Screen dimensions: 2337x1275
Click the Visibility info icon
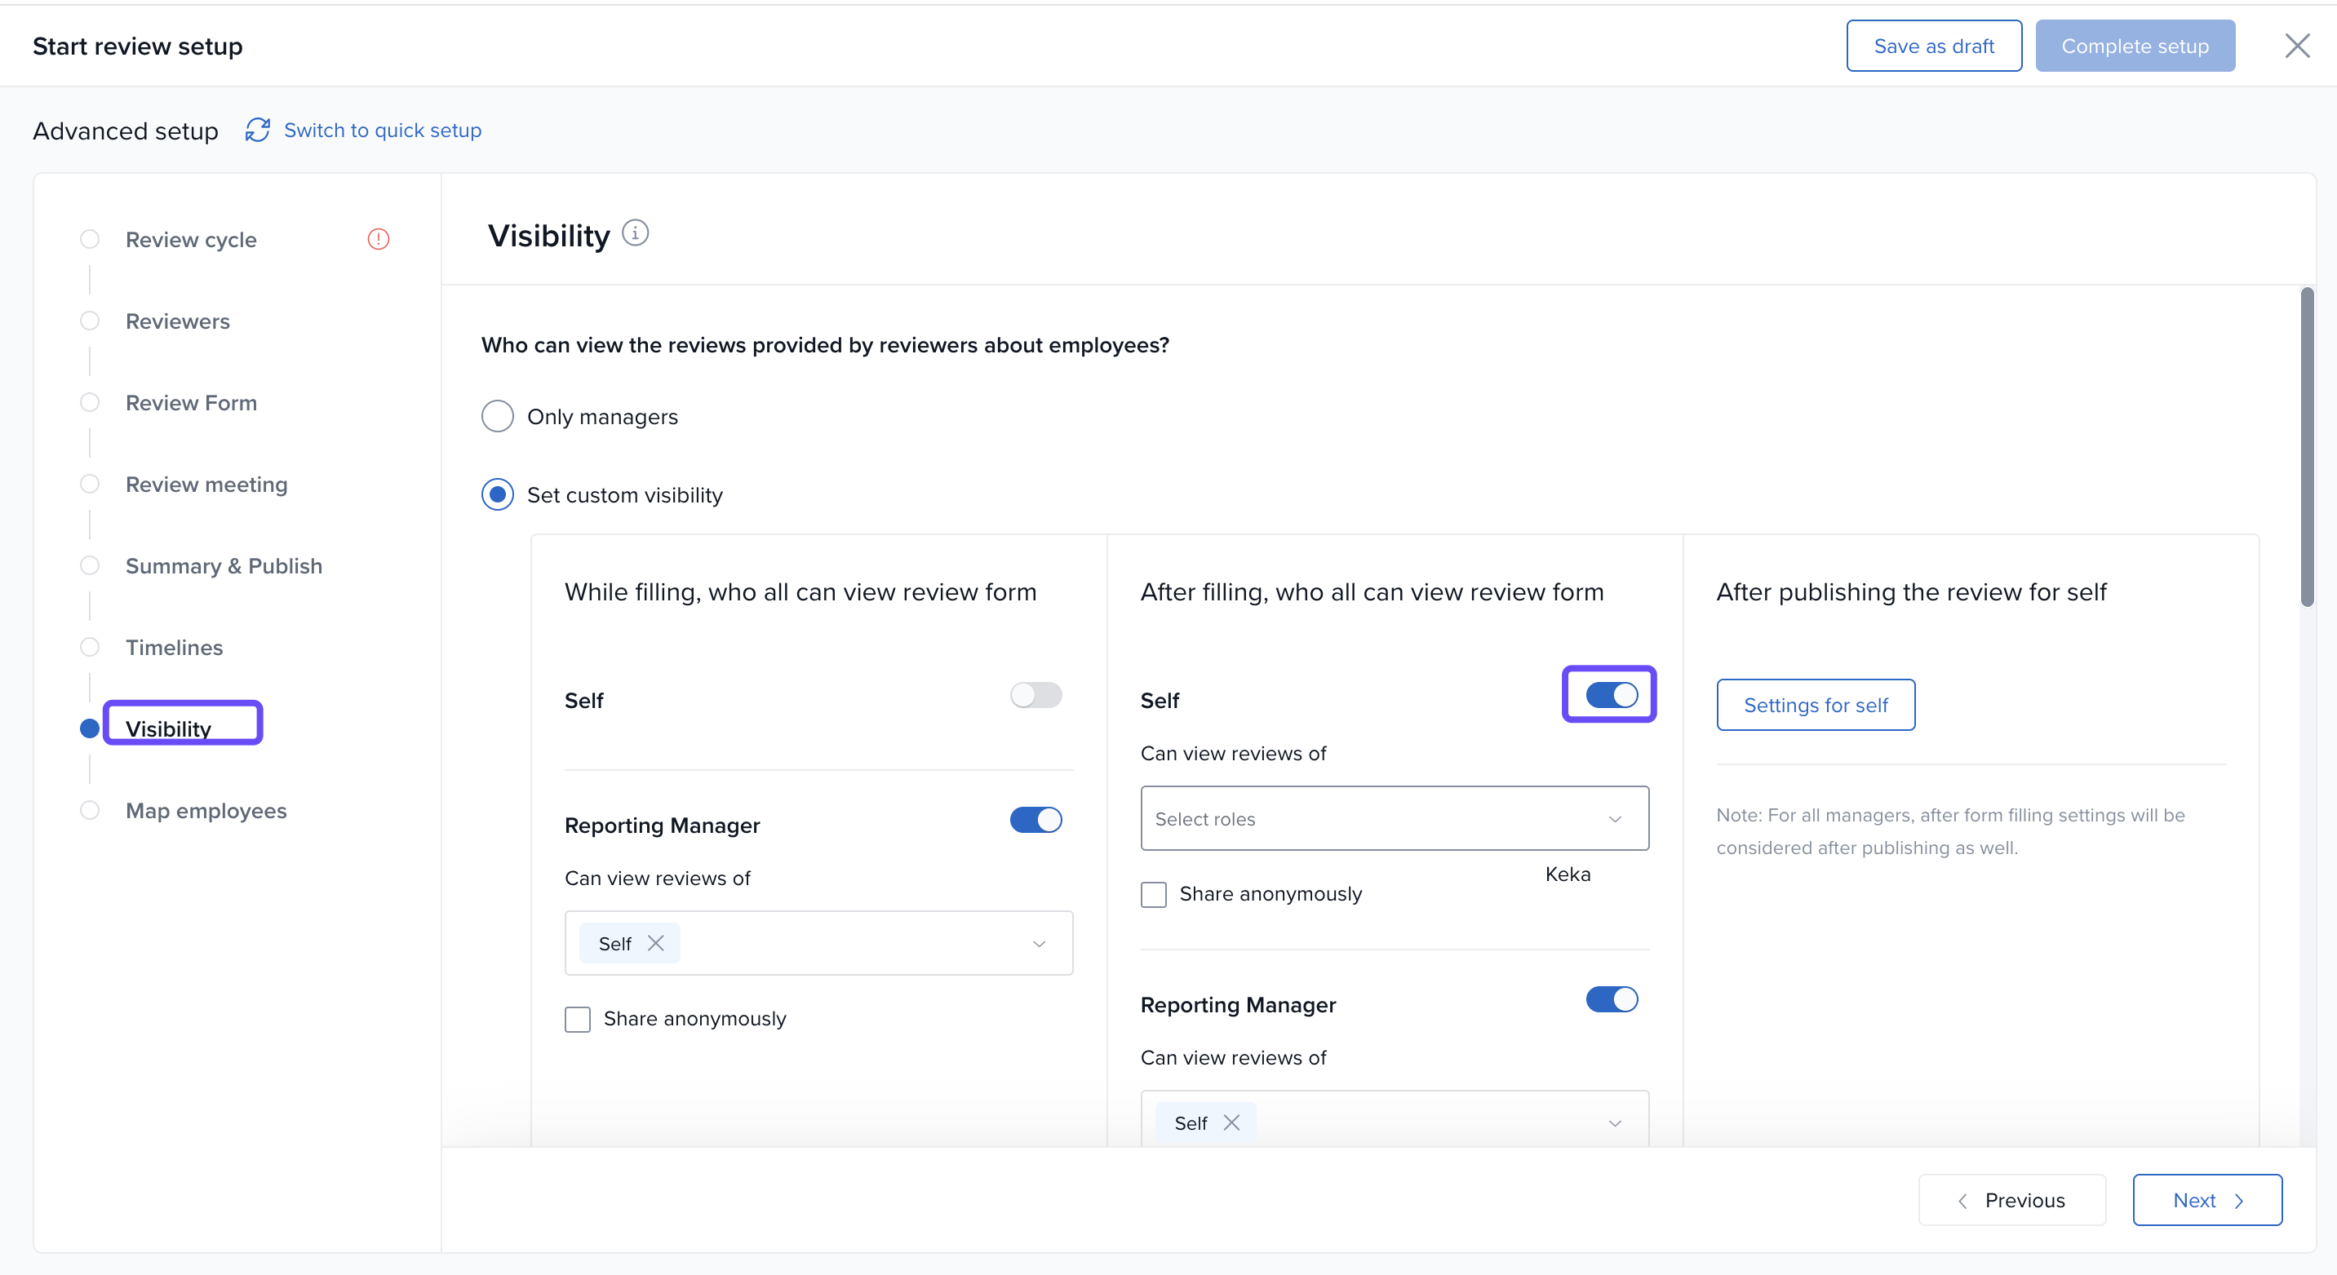coord(635,234)
